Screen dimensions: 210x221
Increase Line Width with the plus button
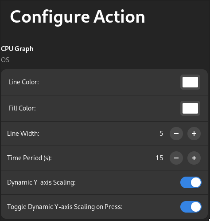click(194, 134)
